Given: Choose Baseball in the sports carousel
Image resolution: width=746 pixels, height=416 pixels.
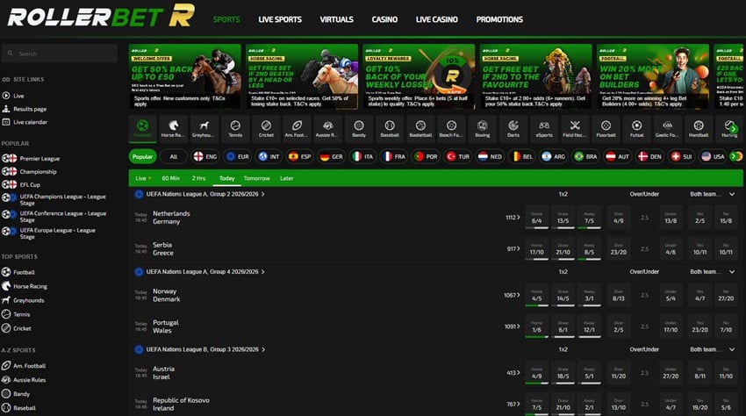Looking at the screenshot, I should [x=390, y=128].
